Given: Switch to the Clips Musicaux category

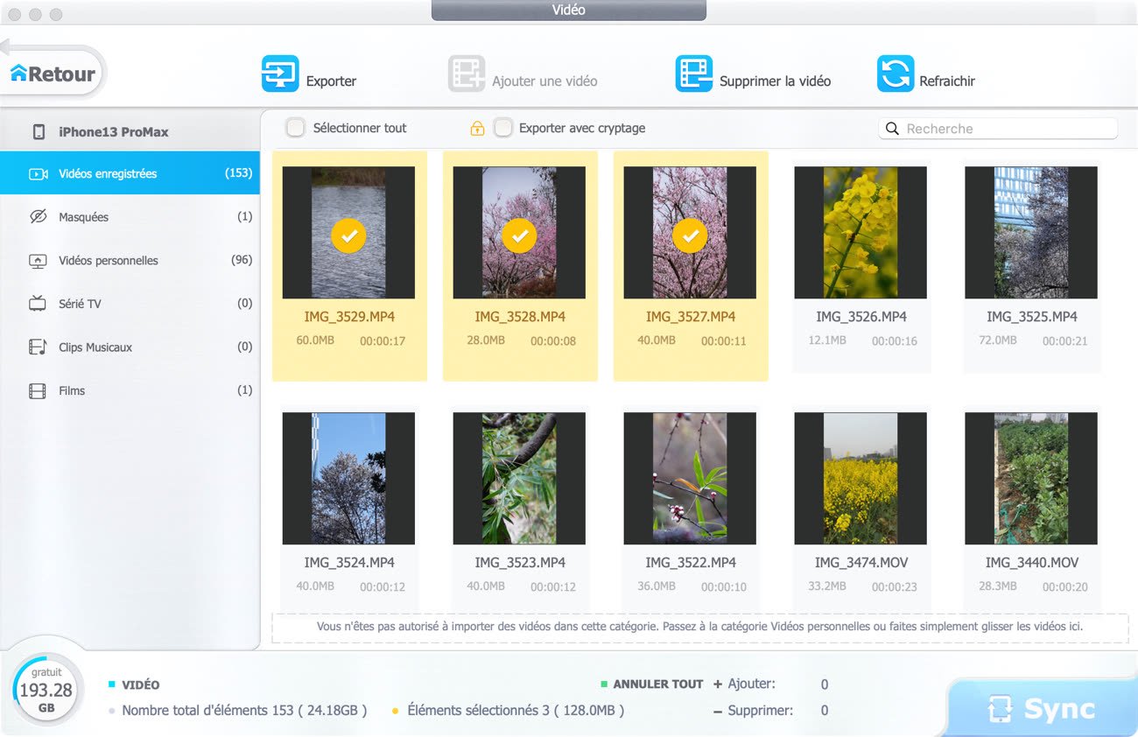Looking at the screenshot, I should [95, 347].
